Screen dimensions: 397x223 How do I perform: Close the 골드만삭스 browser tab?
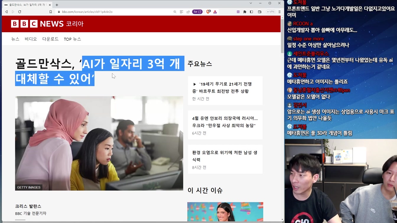pos(50,5)
